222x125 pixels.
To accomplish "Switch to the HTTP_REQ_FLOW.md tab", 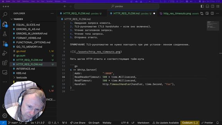I will pyautogui.click(x=82, y=14).
